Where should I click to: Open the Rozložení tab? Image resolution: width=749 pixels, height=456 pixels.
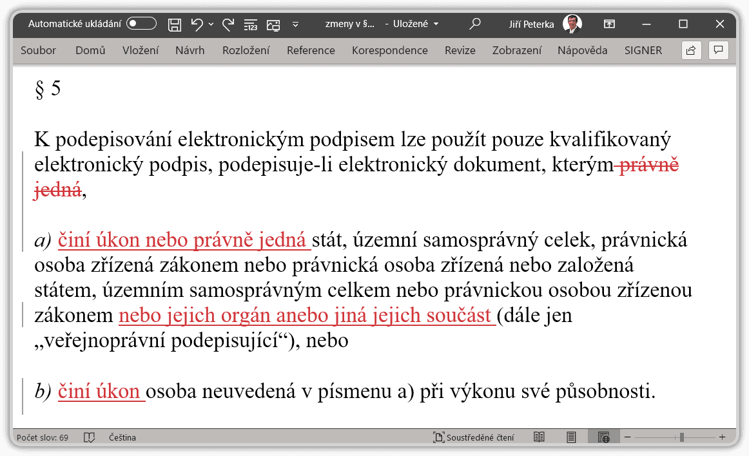(x=246, y=50)
